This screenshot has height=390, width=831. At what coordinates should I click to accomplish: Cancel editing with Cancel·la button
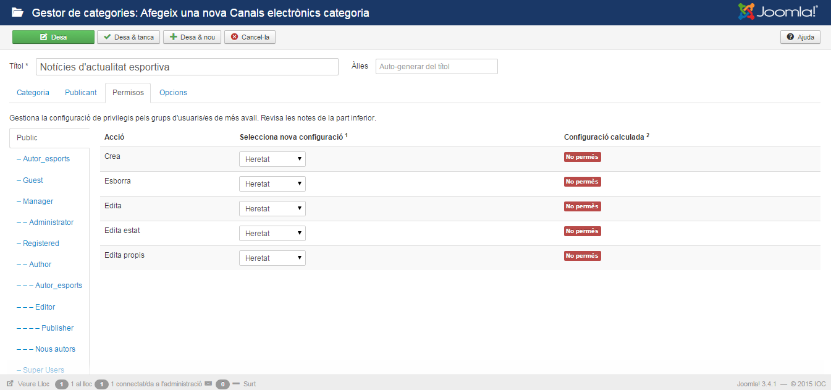(250, 37)
